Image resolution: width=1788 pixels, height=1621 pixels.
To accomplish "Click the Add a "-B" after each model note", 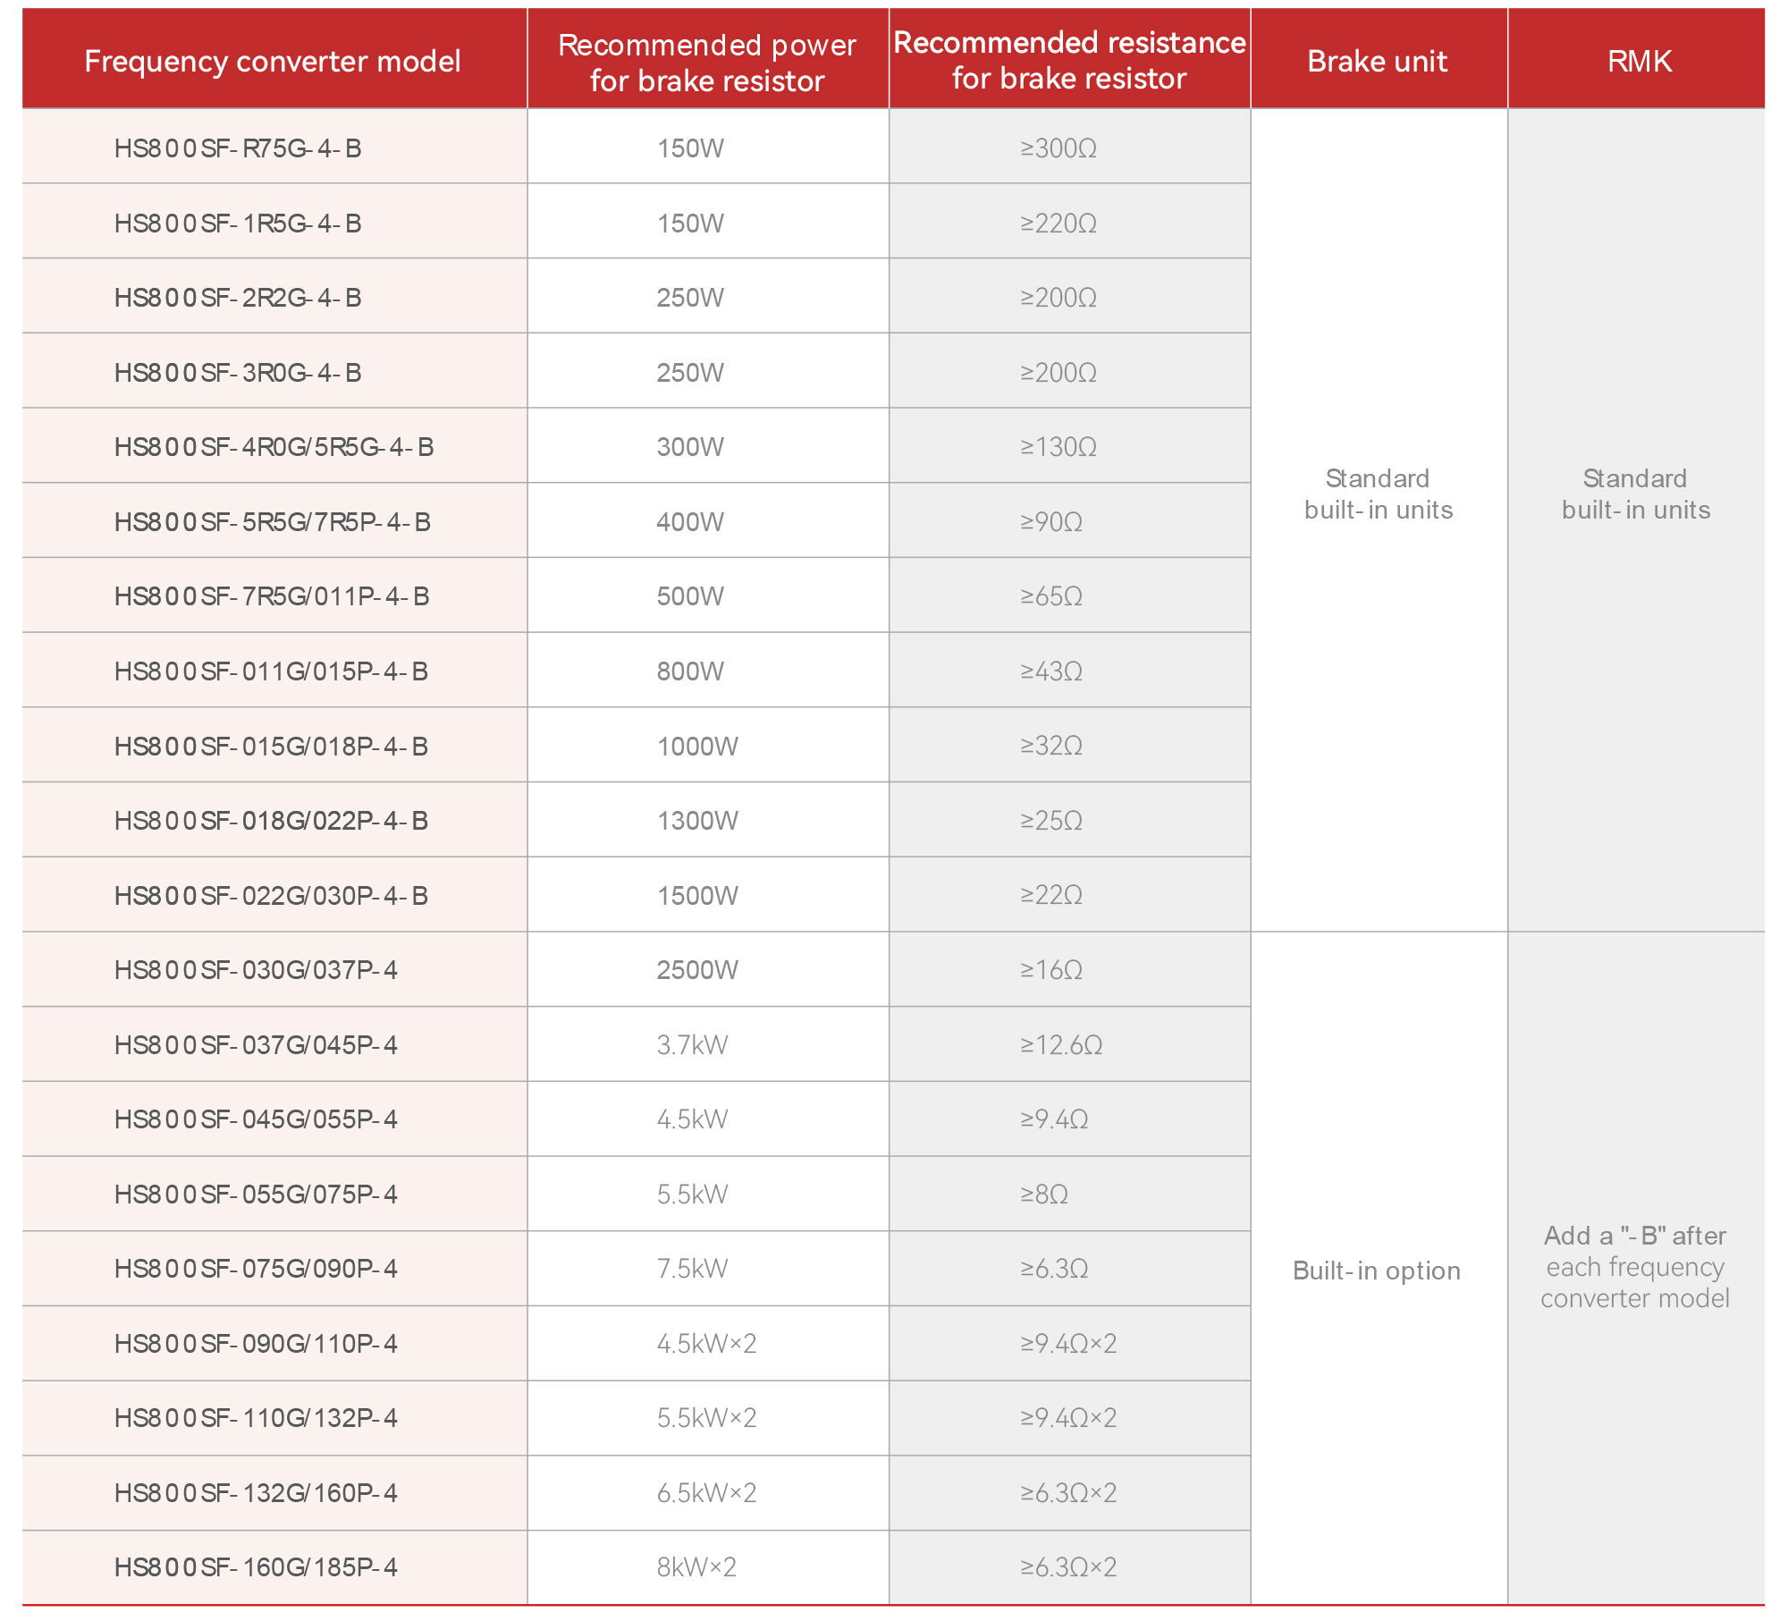I will pos(1636,1267).
